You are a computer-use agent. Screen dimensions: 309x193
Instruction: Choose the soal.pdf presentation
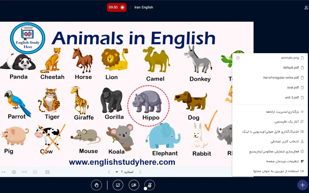click(x=270, y=87)
